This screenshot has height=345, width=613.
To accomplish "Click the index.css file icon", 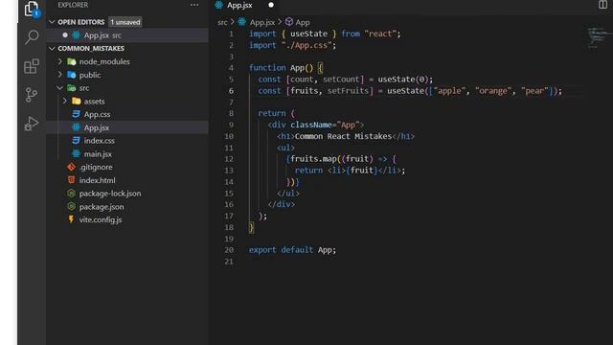I will click(x=77, y=141).
